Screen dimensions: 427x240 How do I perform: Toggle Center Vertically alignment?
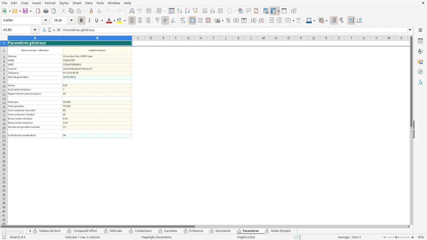coord(165,21)
